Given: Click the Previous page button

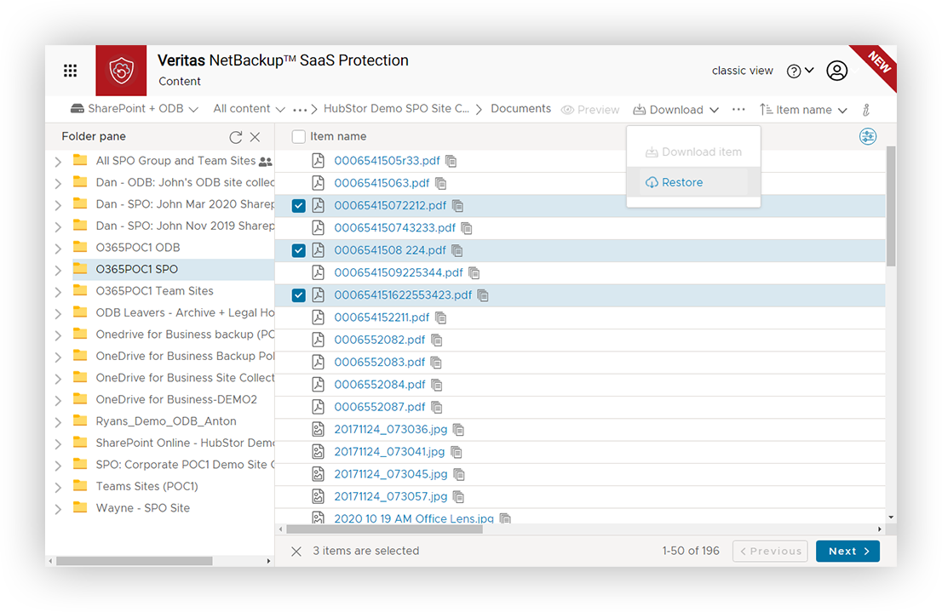Looking at the screenshot, I should tap(770, 551).
